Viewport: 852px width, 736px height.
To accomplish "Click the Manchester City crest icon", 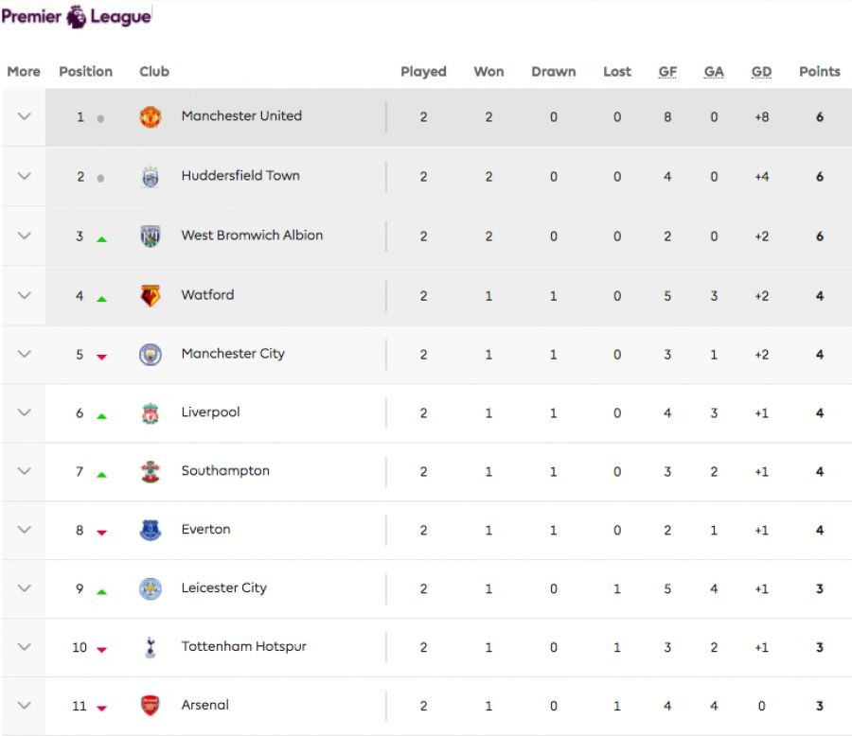I will [x=151, y=355].
